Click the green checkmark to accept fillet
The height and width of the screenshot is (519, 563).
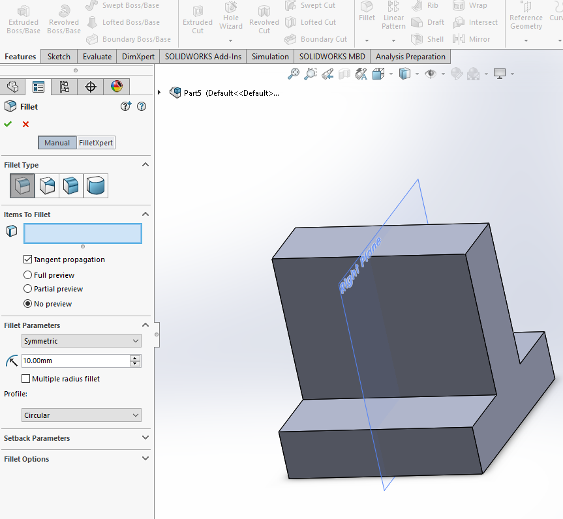pyautogui.click(x=7, y=124)
